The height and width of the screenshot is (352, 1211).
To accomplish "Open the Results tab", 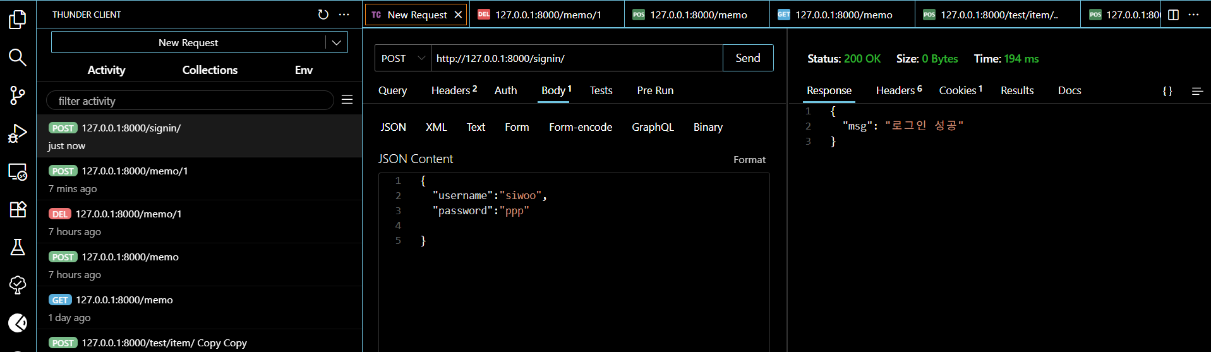I will coord(1017,90).
